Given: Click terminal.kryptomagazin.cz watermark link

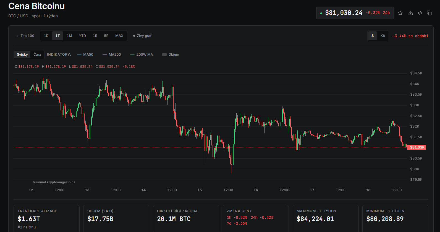Looking at the screenshot, I should (54, 182).
